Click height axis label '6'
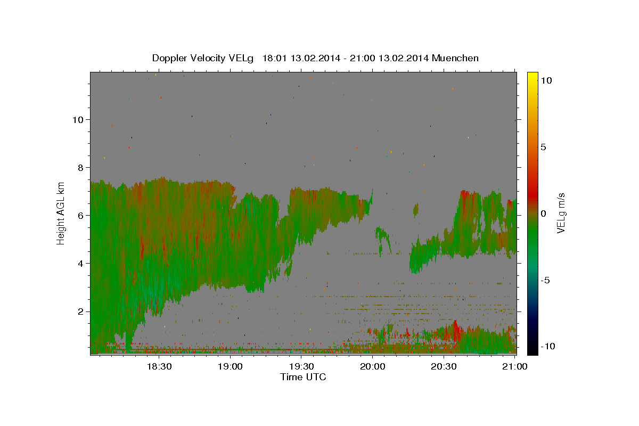This screenshot has height=426, width=639. pos(80,215)
